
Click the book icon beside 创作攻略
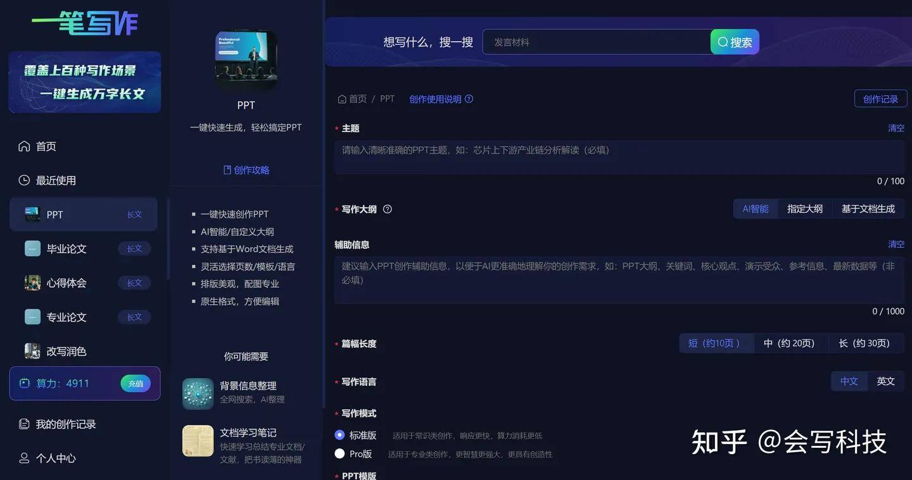pos(227,170)
